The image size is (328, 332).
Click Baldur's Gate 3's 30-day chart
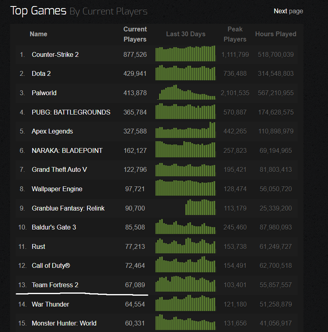point(185,227)
